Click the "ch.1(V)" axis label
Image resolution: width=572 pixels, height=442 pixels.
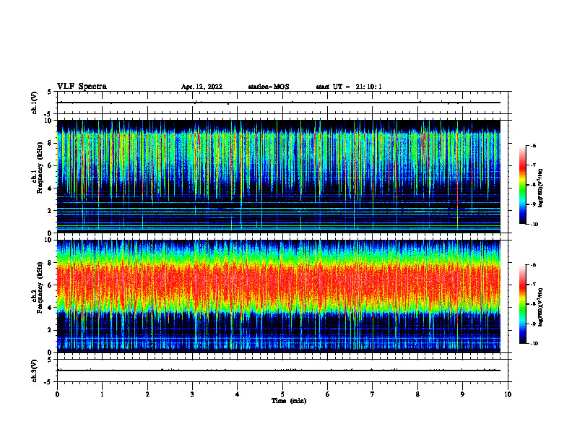tap(34, 103)
